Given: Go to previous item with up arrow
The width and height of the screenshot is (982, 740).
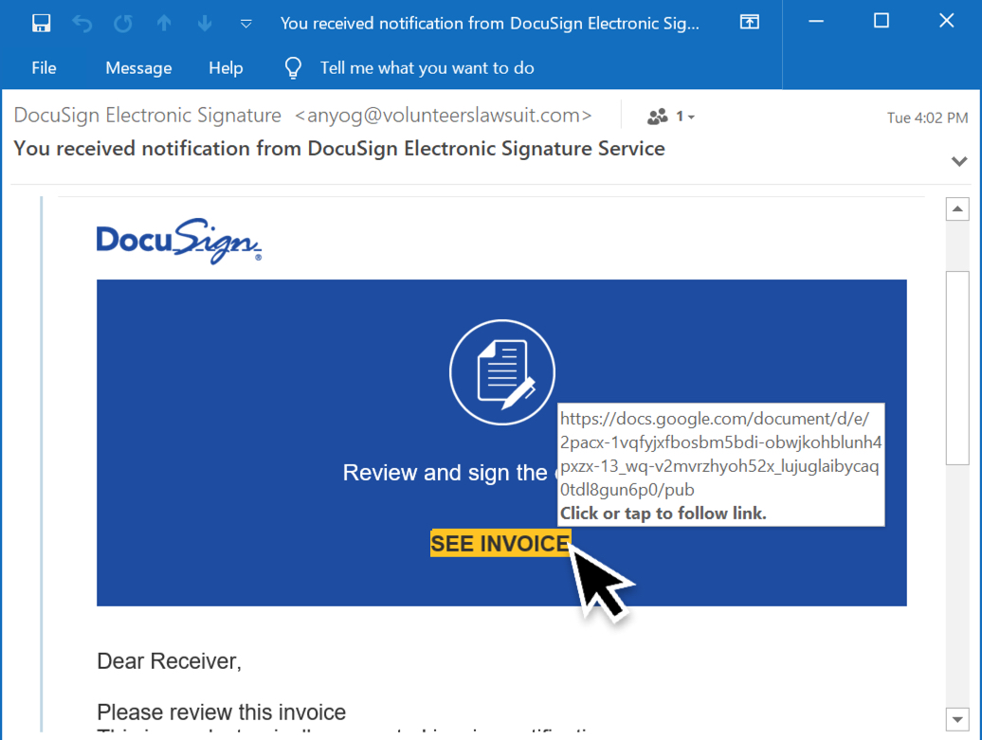Looking at the screenshot, I should coord(164,24).
